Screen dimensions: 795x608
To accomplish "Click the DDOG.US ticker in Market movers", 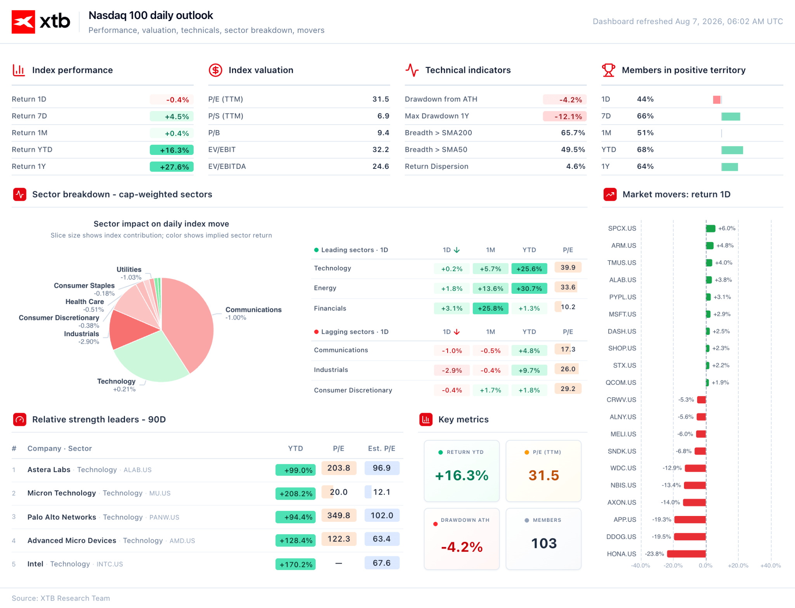I will pos(621,537).
